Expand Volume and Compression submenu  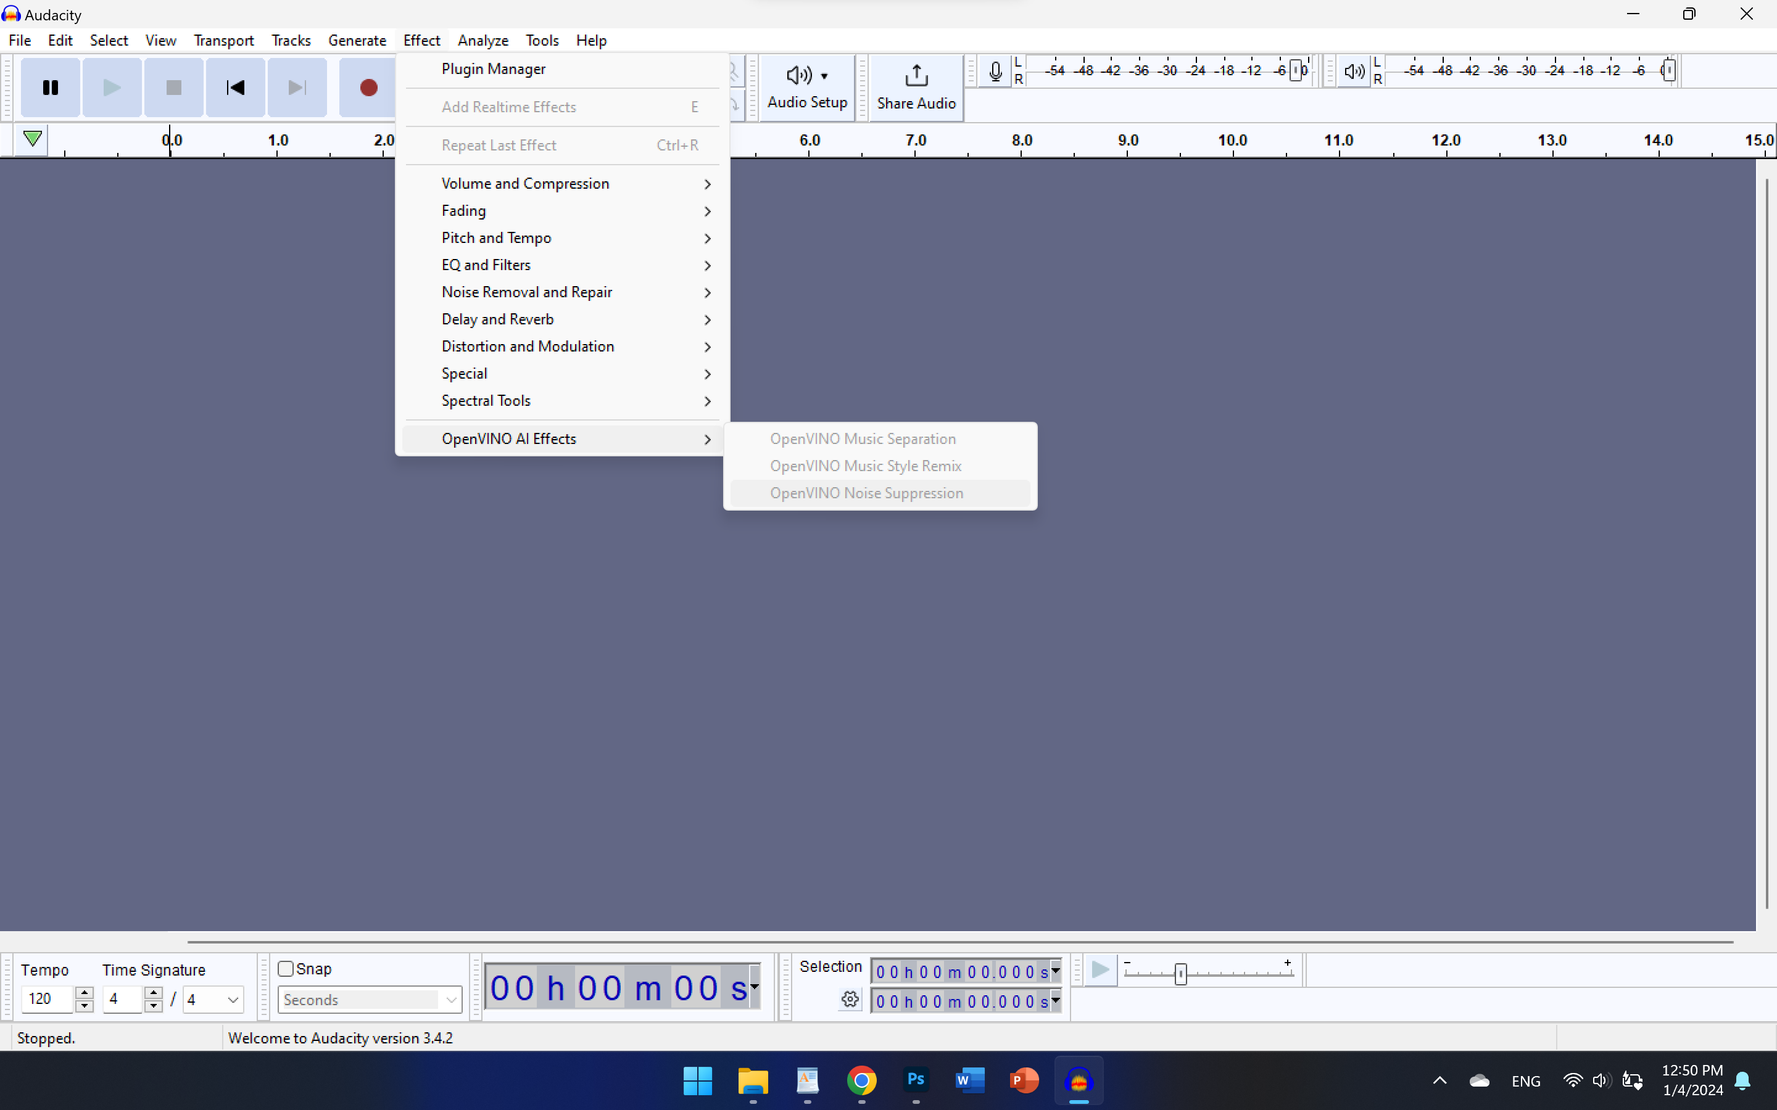(563, 184)
